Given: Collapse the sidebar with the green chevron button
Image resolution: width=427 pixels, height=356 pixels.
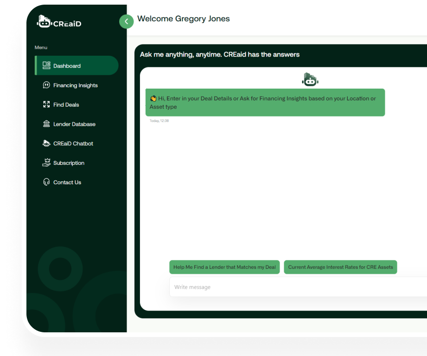Looking at the screenshot, I should 127,21.
